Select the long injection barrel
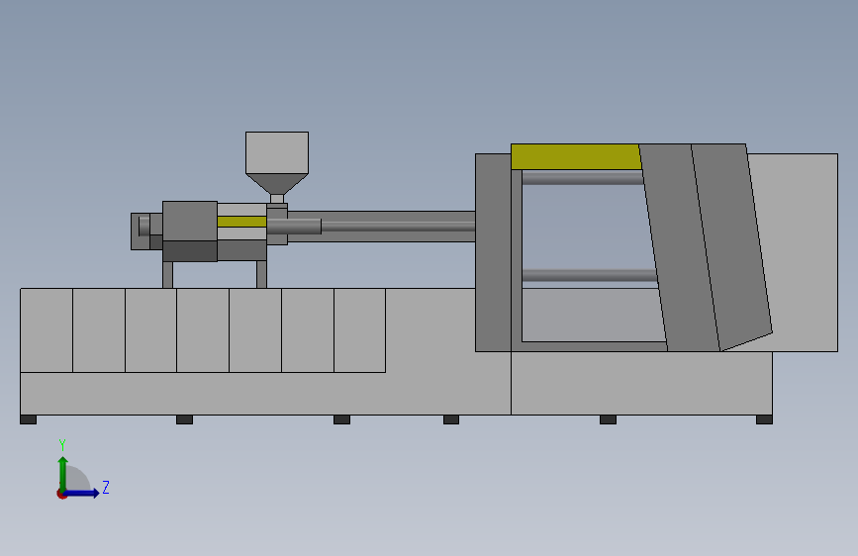This screenshot has width=858, height=556. click(381, 227)
